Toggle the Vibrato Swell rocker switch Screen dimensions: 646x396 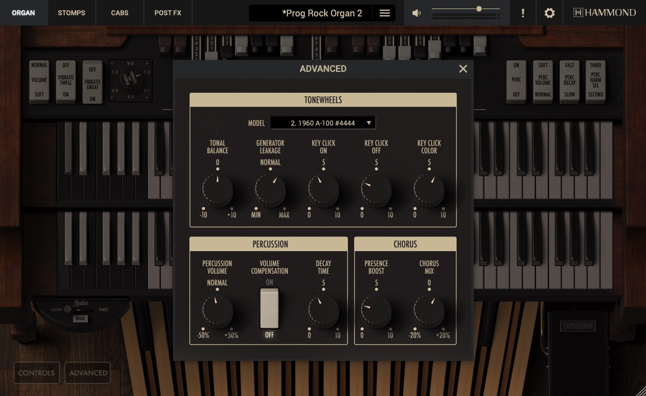point(66,81)
